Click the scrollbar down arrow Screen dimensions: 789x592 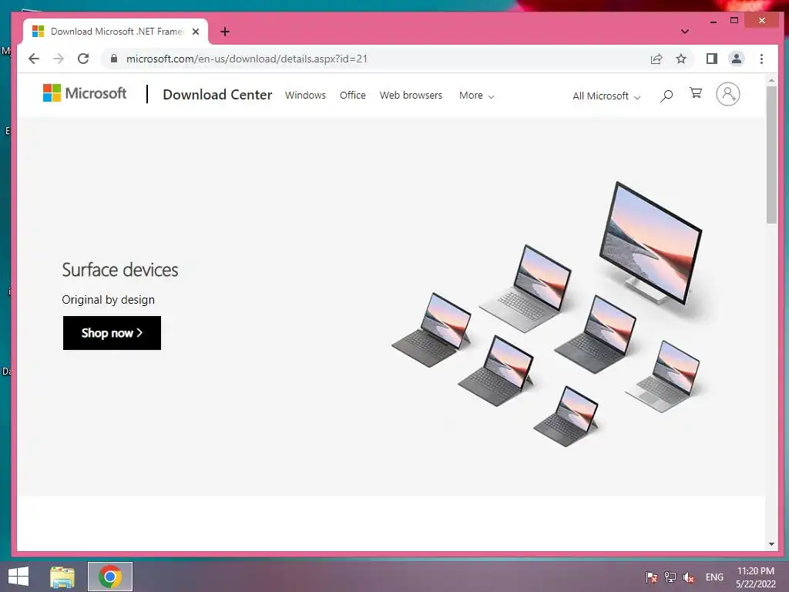[x=771, y=544]
